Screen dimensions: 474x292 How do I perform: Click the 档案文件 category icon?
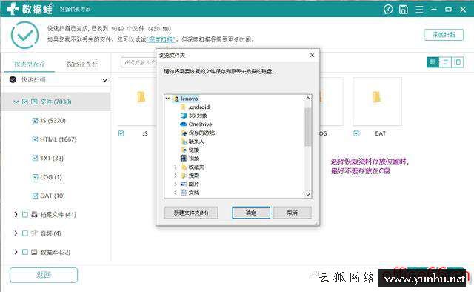(x=34, y=214)
